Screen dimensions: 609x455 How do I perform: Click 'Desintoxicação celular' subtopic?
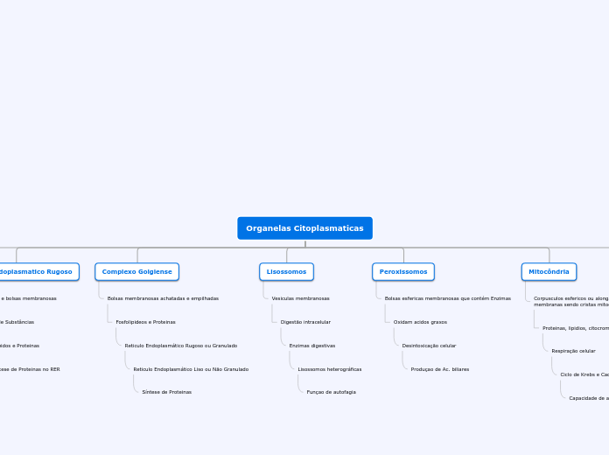pyautogui.click(x=429, y=346)
